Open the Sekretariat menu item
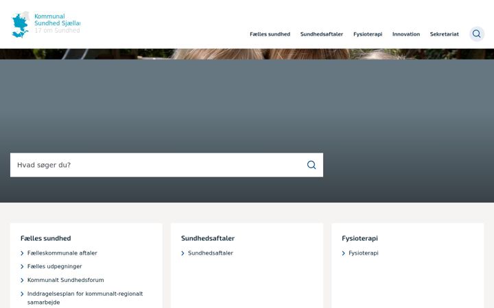The width and height of the screenshot is (494, 308). (x=444, y=34)
